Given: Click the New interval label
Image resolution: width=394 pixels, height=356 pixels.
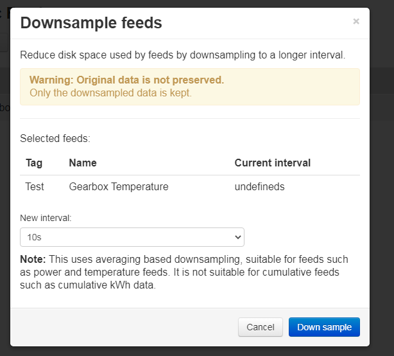Looking at the screenshot, I should pyautogui.click(x=46, y=218).
